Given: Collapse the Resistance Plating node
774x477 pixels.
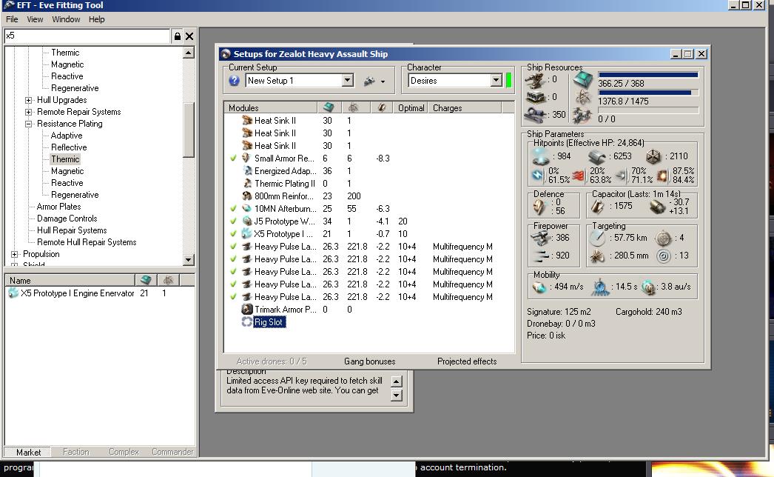Looking at the screenshot, I should coord(29,124).
